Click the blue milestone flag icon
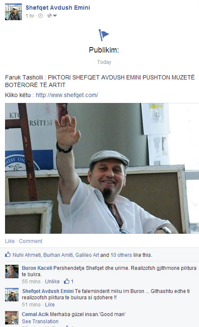This screenshot has height=327, width=199. coord(103,35)
